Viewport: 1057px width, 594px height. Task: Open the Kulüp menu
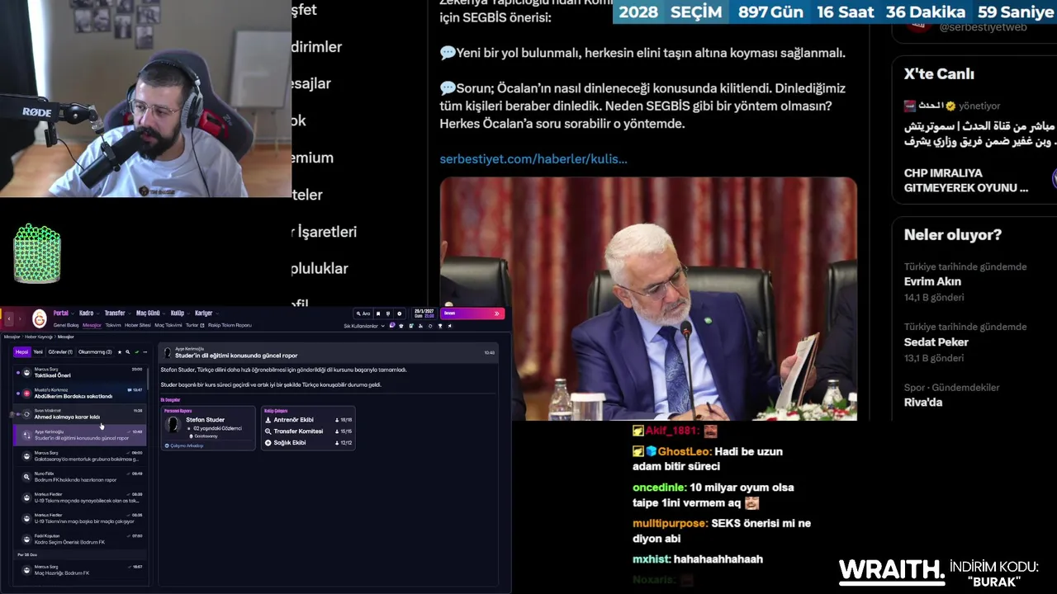coord(179,313)
